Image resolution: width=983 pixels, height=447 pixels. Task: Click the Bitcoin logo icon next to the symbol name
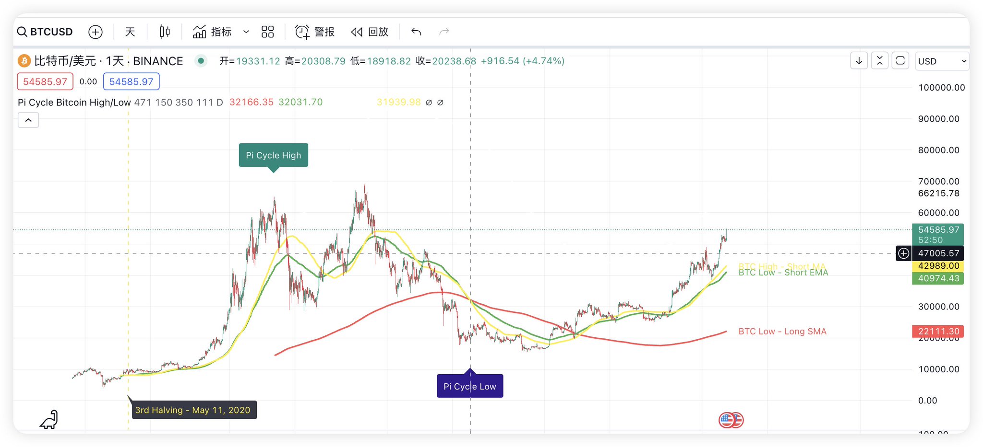pyautogui.click(x=24, y=61)
